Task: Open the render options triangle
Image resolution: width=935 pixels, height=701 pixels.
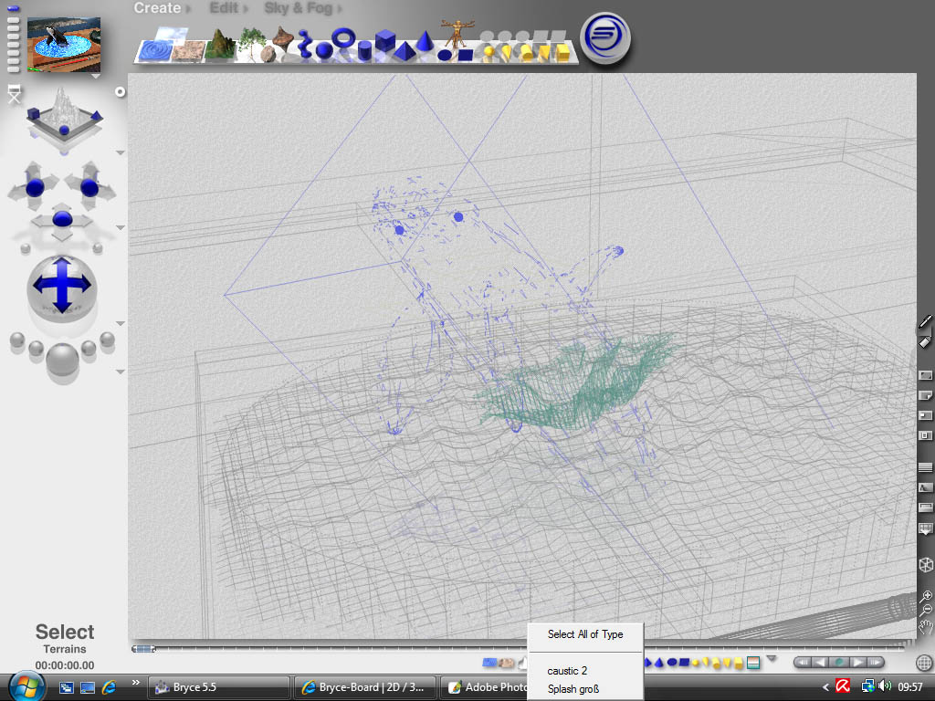Action: (x=121, y=372)
